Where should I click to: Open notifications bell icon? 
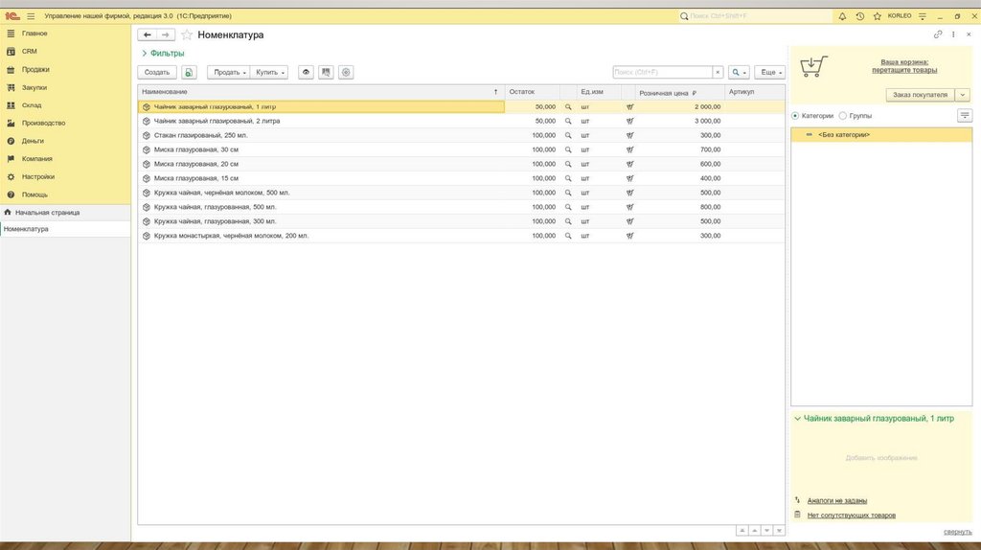click(842, 16)
